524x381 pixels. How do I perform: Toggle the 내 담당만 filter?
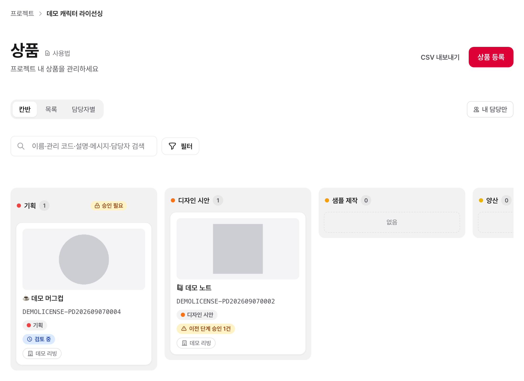click(490, 109)
